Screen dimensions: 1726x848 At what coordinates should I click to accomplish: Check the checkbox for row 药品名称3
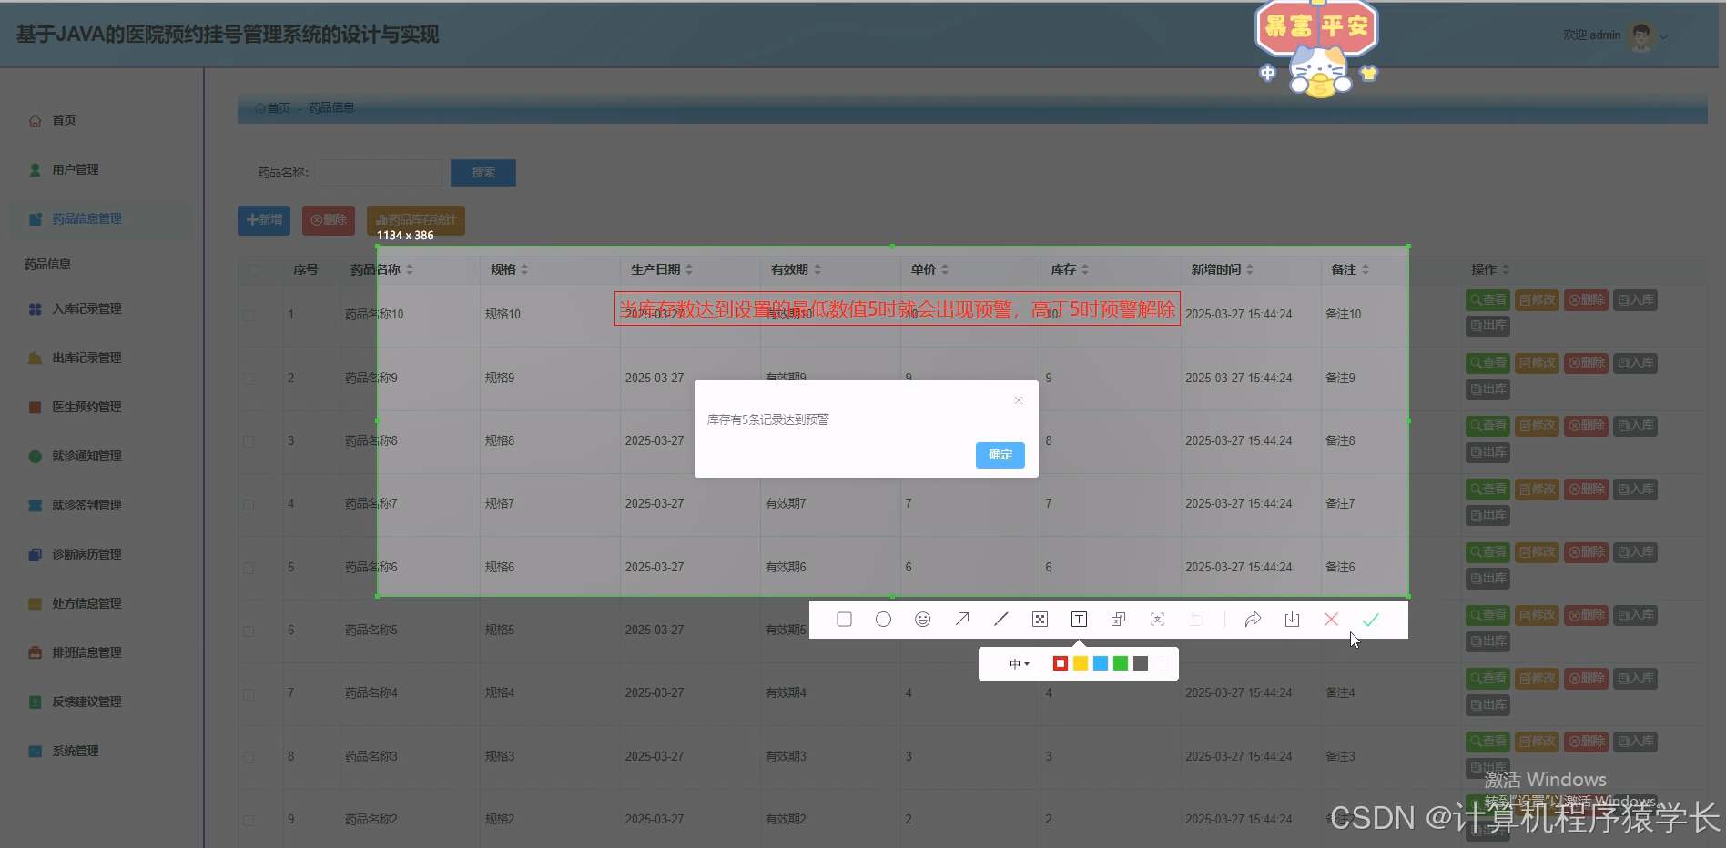point(249,757)
